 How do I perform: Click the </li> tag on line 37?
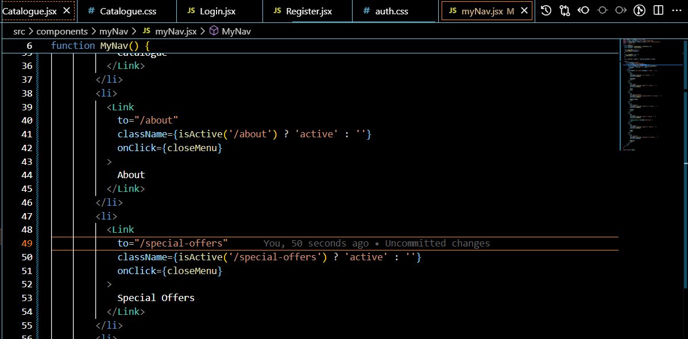pos(109,79)
